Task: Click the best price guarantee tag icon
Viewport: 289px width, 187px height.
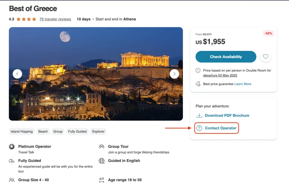Action: point(198,84)
